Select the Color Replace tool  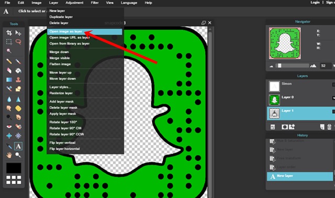[x=9, y=89]
